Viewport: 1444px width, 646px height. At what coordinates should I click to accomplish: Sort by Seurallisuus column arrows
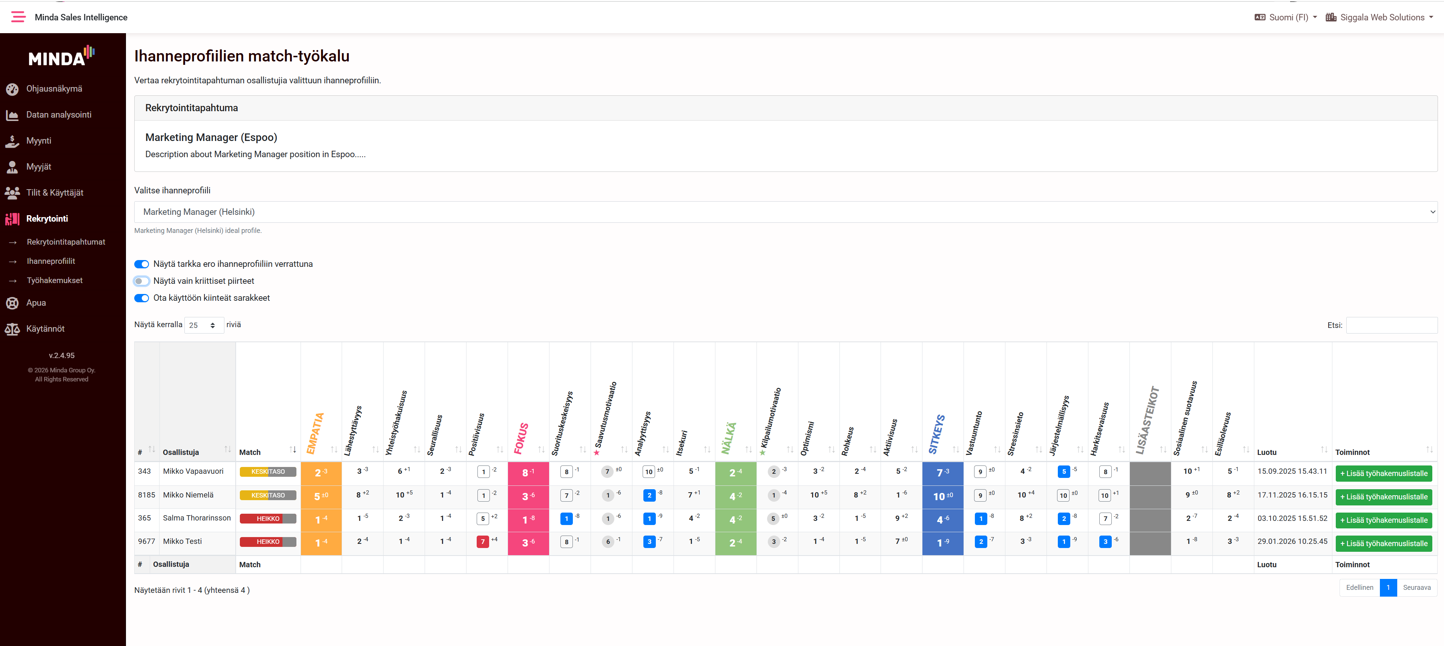pos(459,449)
